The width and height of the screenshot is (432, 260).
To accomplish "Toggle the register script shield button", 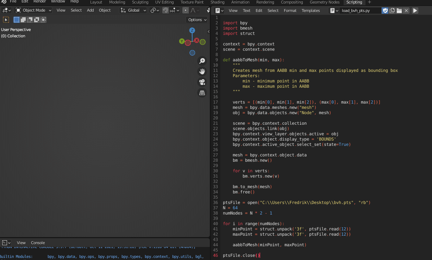I will click(385, 11).
